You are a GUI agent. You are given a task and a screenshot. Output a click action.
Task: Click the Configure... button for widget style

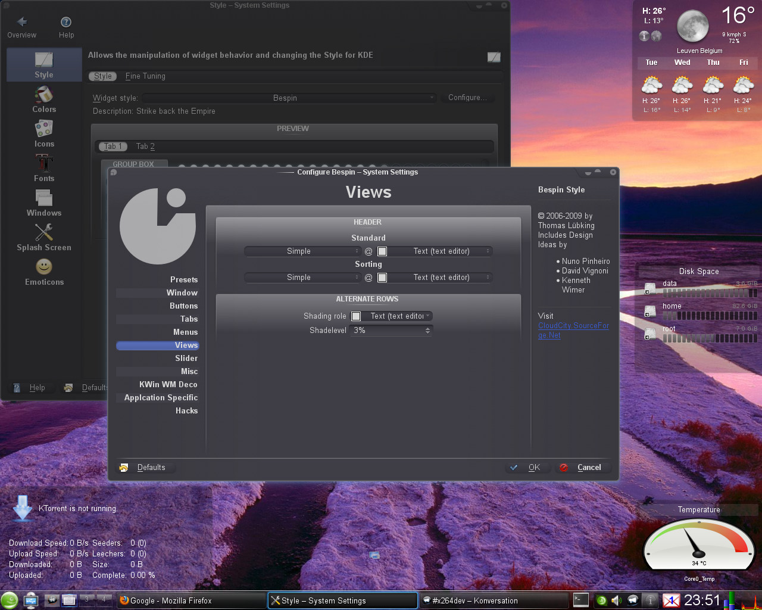tap(467, 98)
